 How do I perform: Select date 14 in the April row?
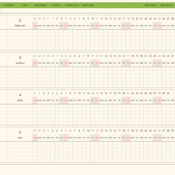pyautogui.click(x=97, y=93)
